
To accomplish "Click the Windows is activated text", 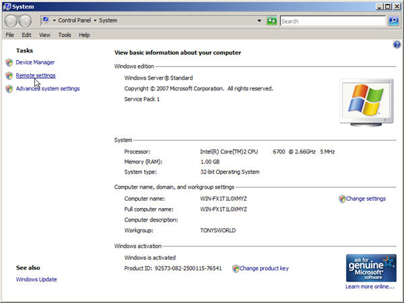I will tap(150, 258).
